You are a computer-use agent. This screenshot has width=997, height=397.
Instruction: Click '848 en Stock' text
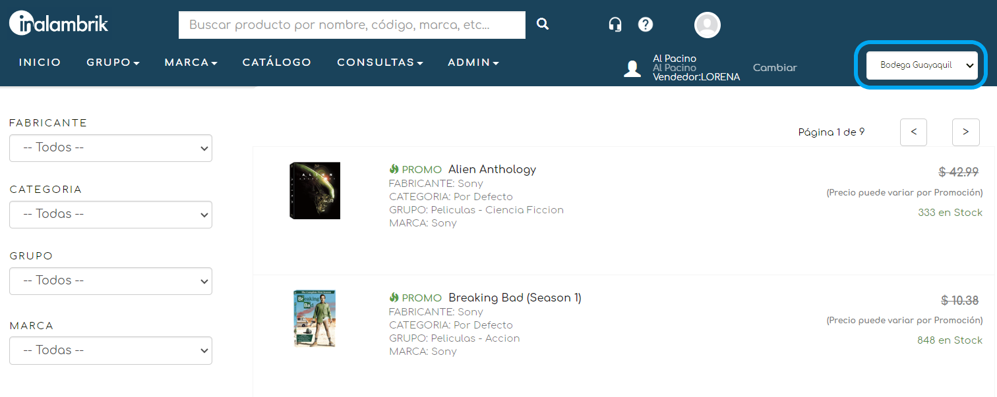click(950, 340)
